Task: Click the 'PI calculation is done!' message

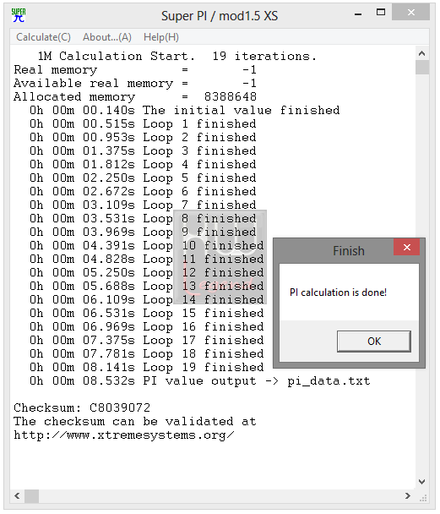Action: pos(338,292)
